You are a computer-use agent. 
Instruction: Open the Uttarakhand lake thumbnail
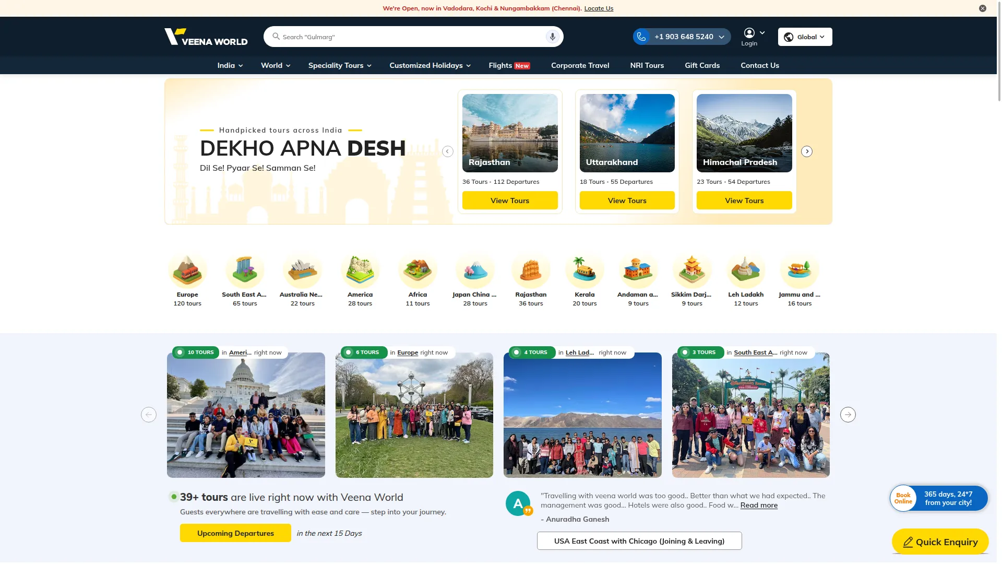pyautogui.click(x=627, y=133)
